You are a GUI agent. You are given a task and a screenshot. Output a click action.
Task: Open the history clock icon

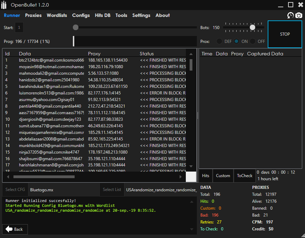point(290,15)
